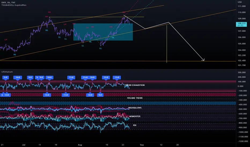Click the 110.000 price axis label
The width and height of the screenshot is (250, 147).
click(242, 12)
